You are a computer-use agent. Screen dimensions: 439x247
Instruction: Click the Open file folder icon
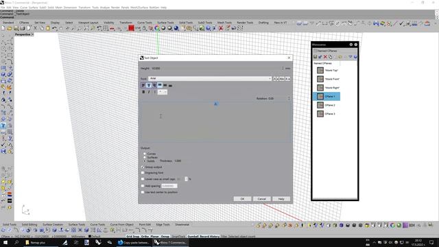10,28
